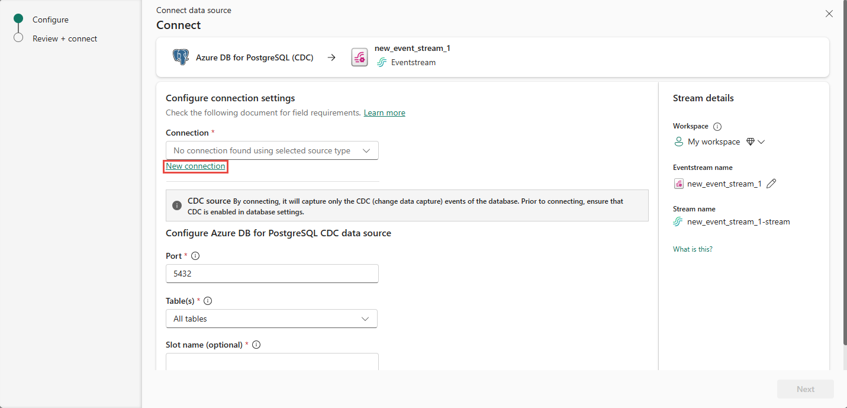847x408 pixels.
Task: Open the New connection link
Action: (x=195, y=166)
